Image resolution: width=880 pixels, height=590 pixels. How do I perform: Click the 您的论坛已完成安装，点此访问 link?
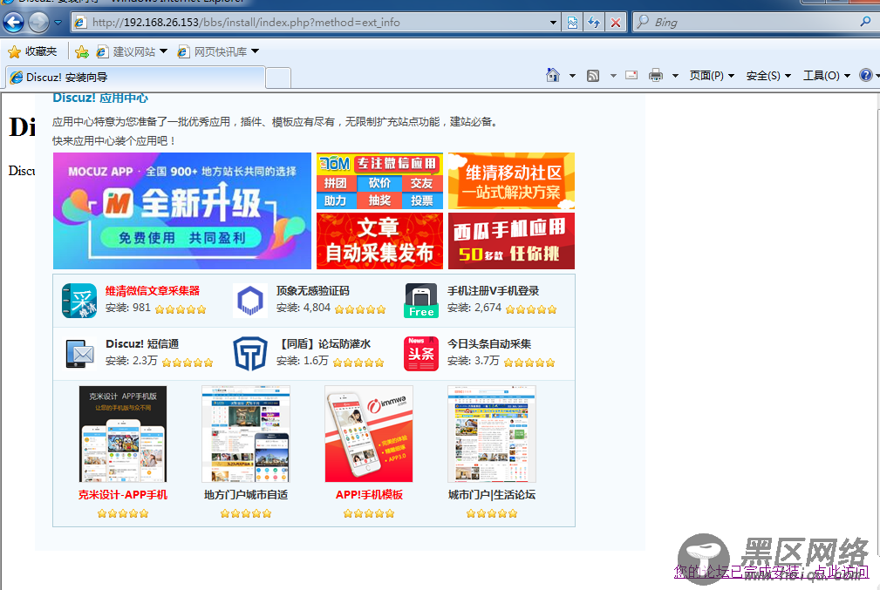[771, 572]
